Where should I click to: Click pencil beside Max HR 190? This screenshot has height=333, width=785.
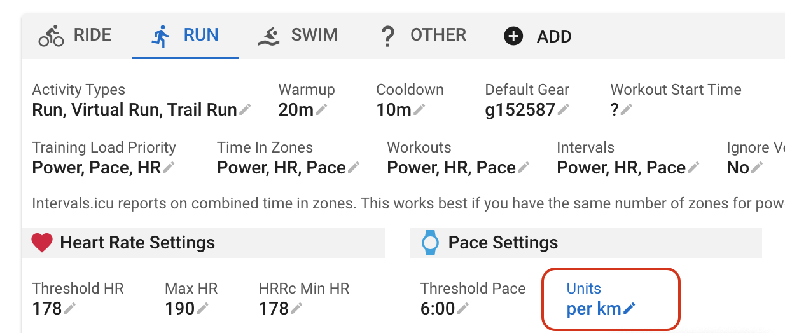click(x=202, y=309)
